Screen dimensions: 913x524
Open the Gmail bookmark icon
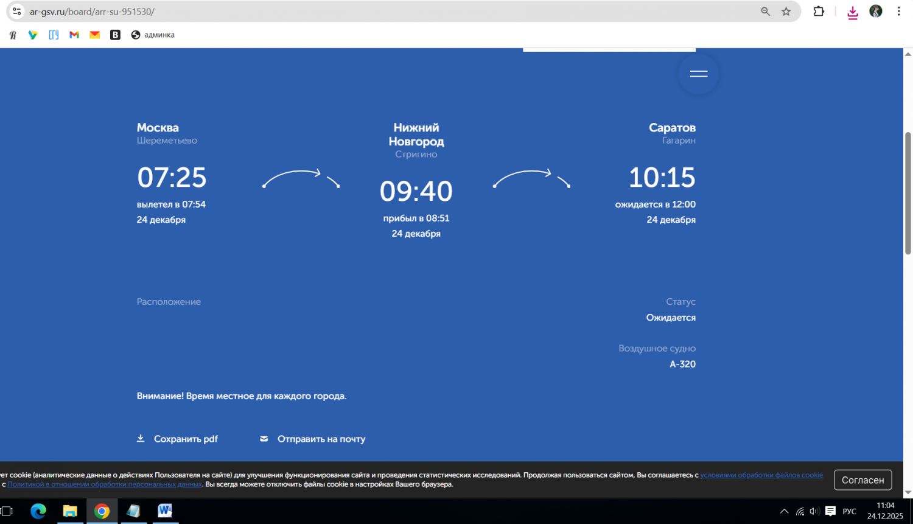click(x=74, y=35)
